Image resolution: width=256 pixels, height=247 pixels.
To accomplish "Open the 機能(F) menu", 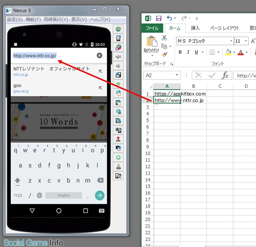I will (x=33, y=20).
